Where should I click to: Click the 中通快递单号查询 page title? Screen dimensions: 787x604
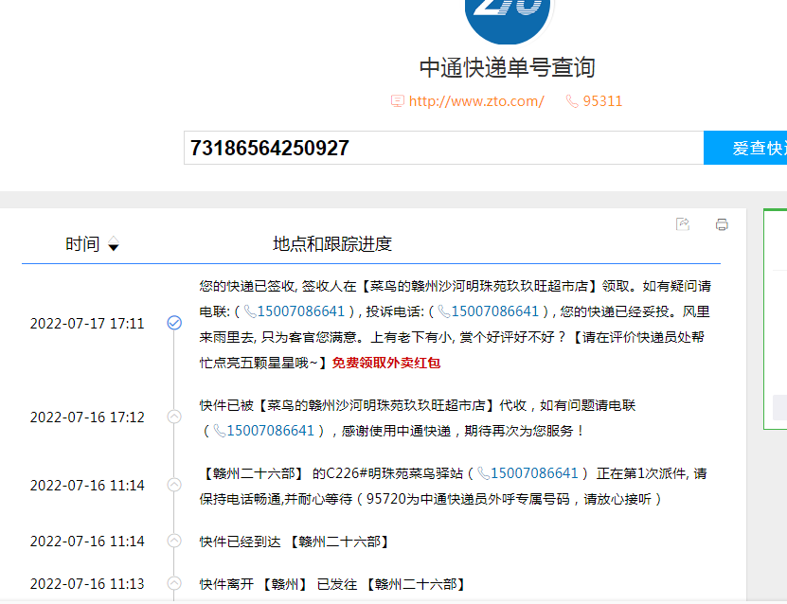[x=508, y=68]
